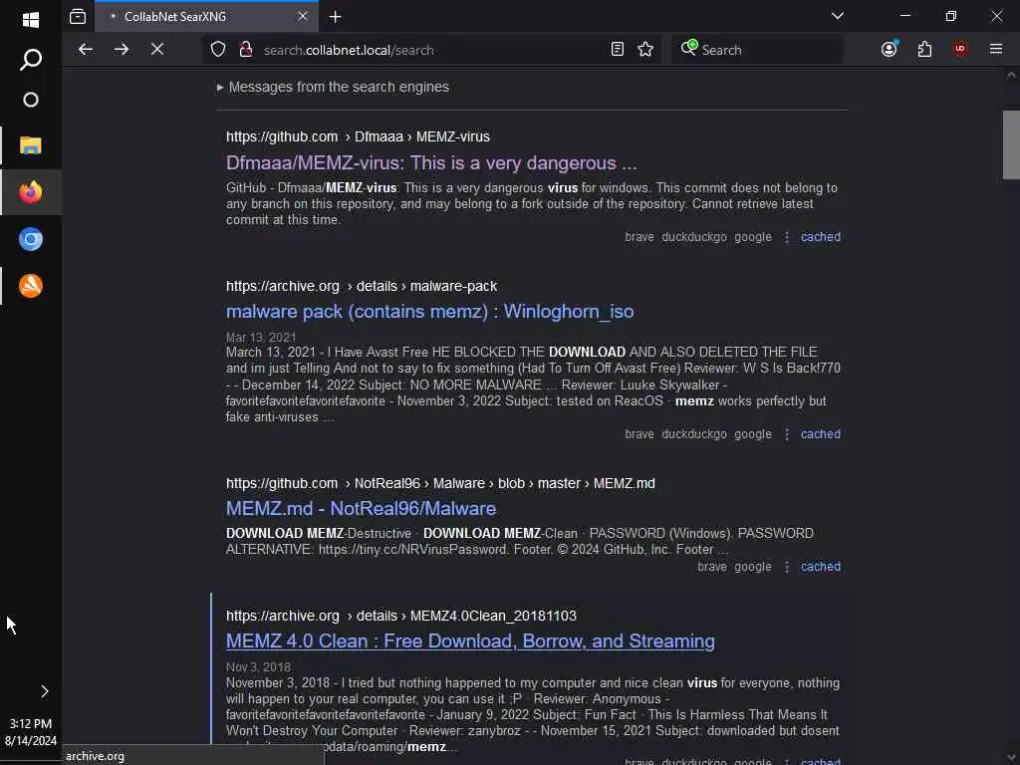Open MEMZ.md - NotReal96/Malware result
Image resolution: width=1020 pixels, height=765 pixels.
coord(361,509)
